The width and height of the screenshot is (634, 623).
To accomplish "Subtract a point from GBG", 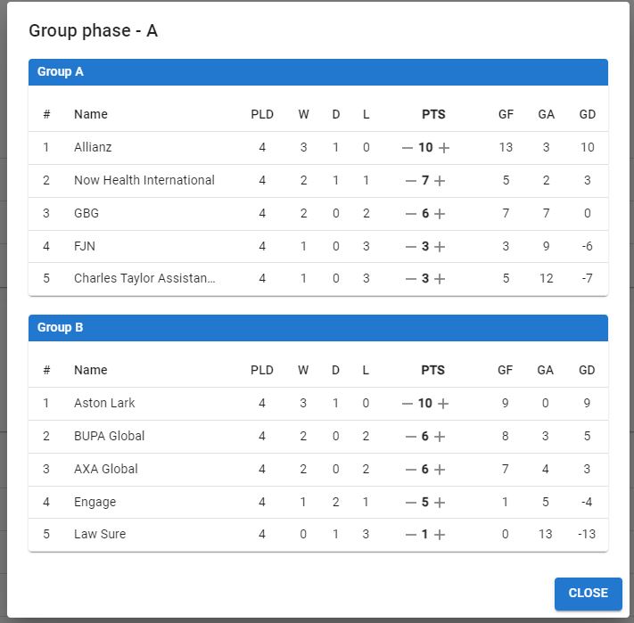I will [411, 214].
